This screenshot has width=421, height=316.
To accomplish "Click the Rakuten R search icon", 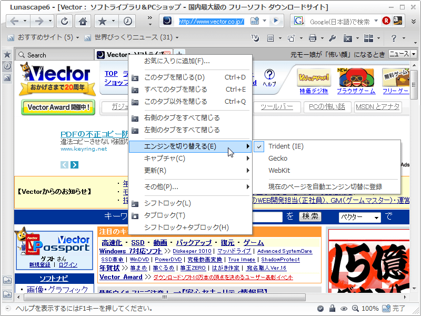I will coord(386,21).
